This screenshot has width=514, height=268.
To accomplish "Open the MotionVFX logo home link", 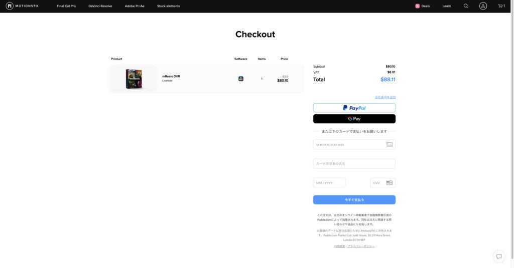I will pyautogui.click(x=22, y=6).
